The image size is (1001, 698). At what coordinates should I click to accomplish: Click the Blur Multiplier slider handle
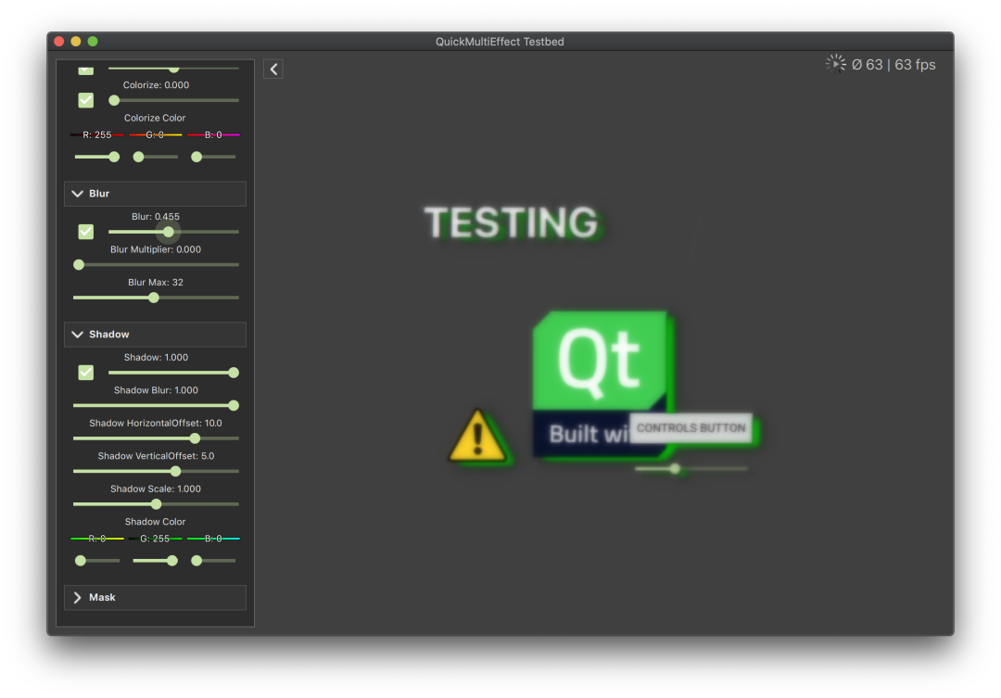(79, 264)
